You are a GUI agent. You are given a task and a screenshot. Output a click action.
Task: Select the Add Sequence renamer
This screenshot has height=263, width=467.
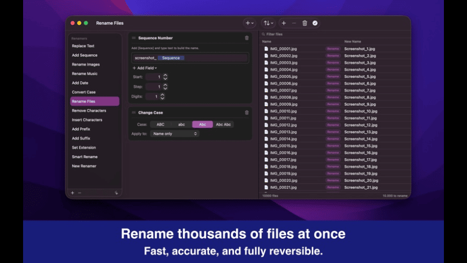94,55
